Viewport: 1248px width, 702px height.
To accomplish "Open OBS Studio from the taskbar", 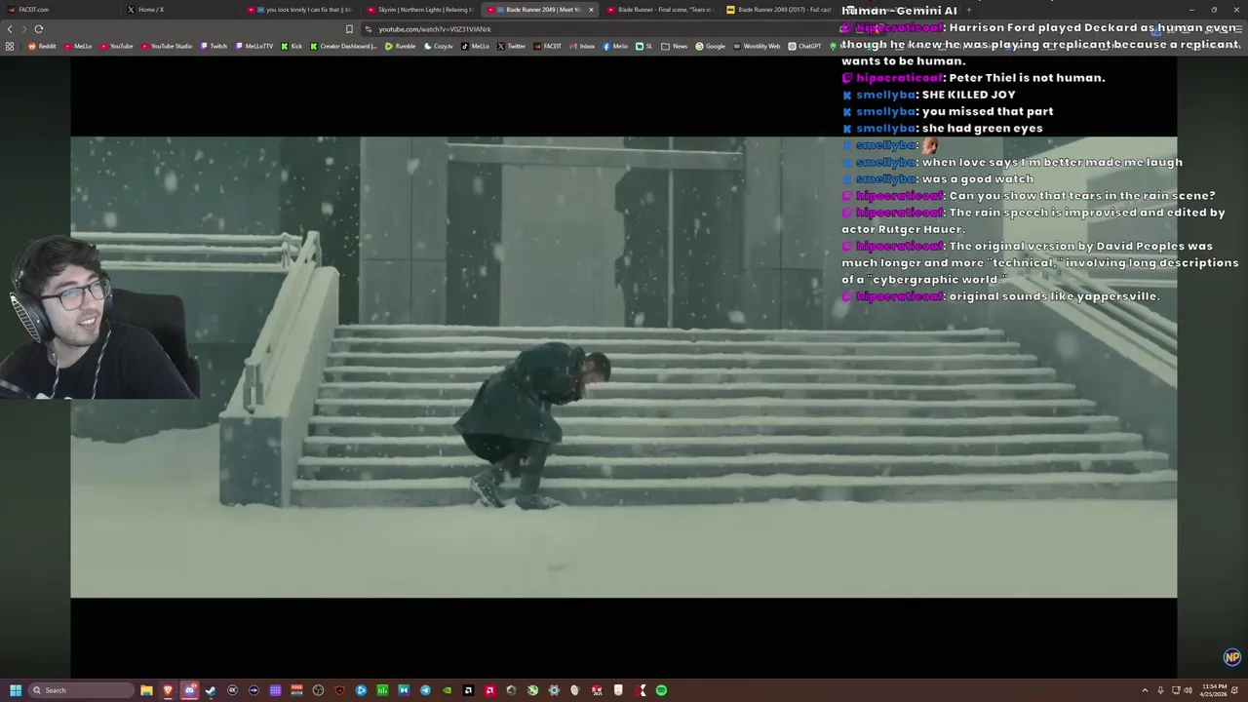I will tap(318, 690).
